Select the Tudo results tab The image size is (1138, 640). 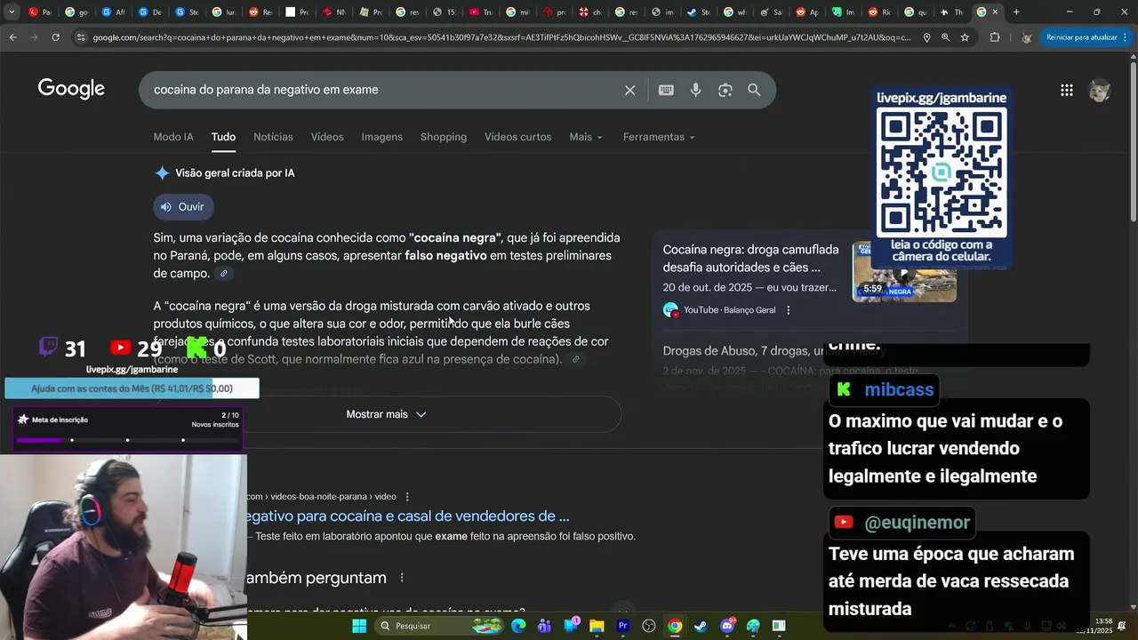click(x=223, y=137)
